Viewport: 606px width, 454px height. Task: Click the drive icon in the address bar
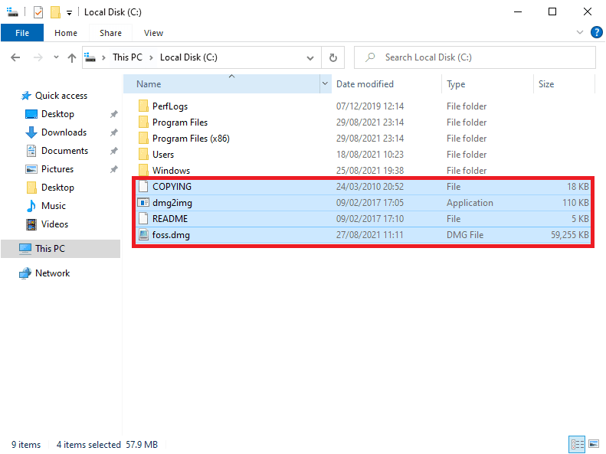tap(90, 57)
